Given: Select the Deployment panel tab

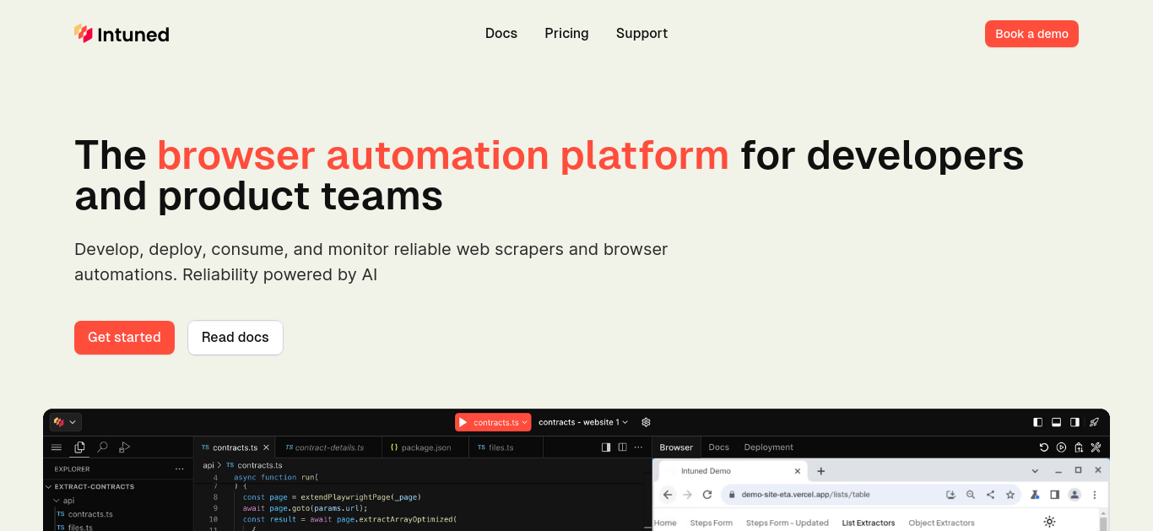Looking at the screenshot, I should click(768, 447).
